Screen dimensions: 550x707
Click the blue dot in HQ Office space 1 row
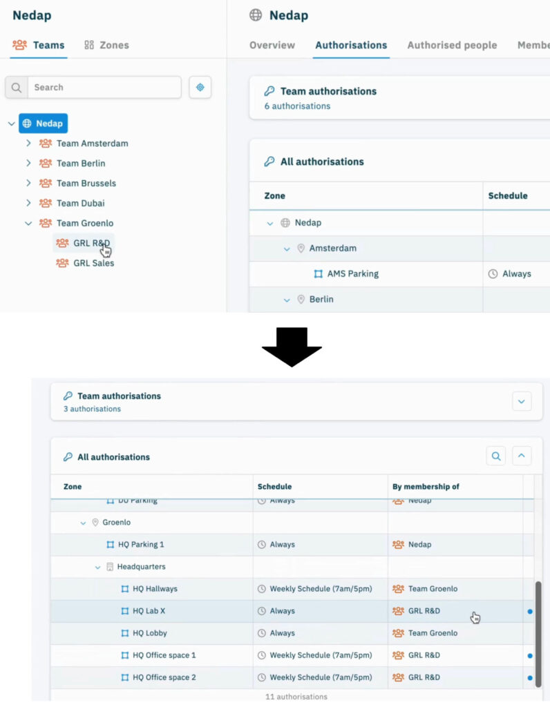tap(530, 656)
